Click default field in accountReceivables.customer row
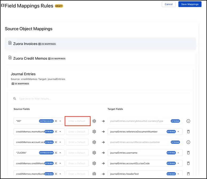 point(77,142)
